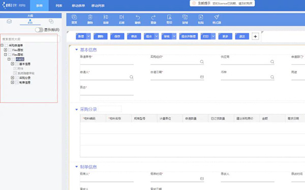Check the box of the collapsed Flex面板 node
305x190 pixels.
click(10, 50)
